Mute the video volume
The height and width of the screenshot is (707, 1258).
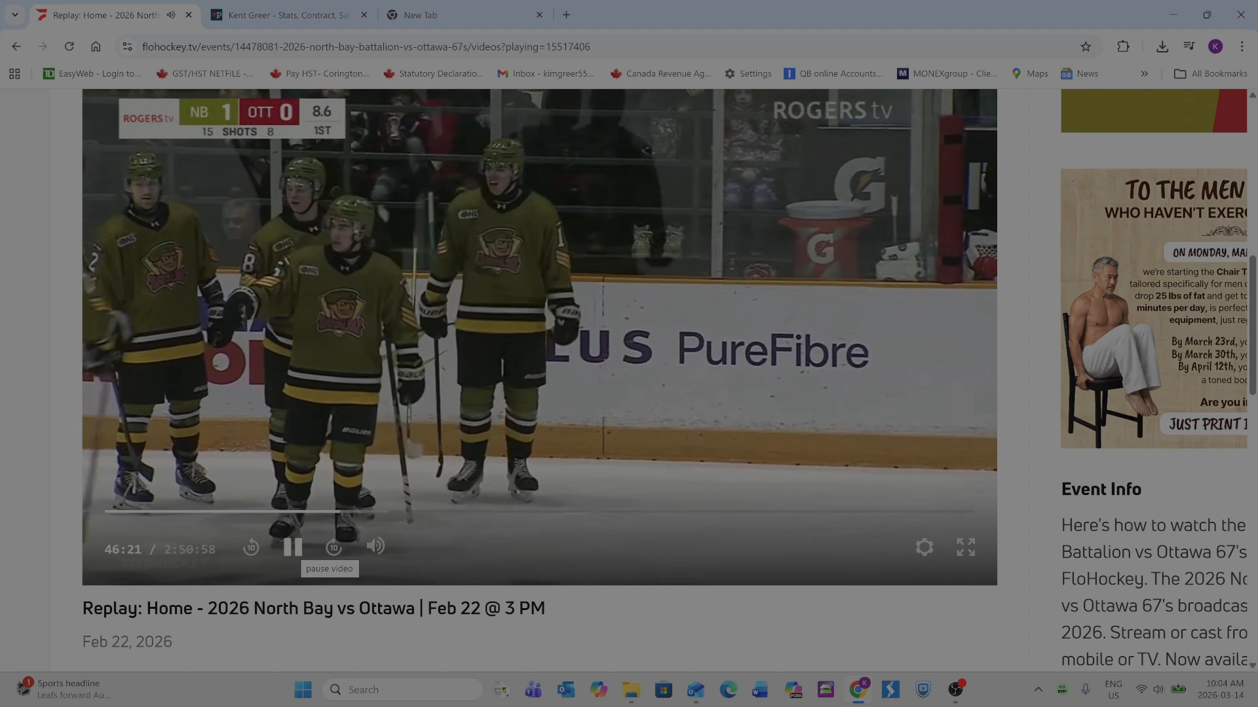(375, 547)
